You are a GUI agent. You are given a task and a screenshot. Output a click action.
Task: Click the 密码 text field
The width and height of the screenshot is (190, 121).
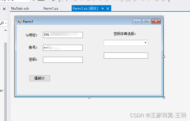pyautogui.click(x=63, y=60)
